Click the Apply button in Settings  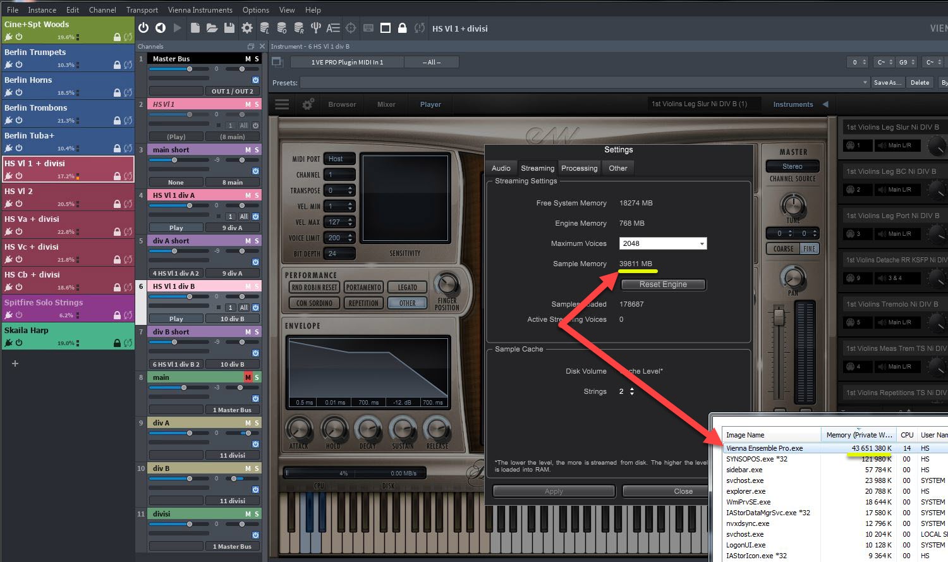click(554, 491)
